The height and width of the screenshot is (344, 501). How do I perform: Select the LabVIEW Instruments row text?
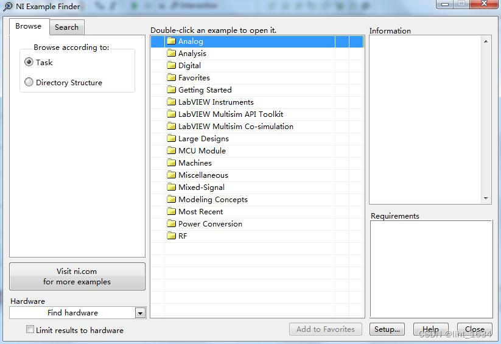click(x=216, y=102)
